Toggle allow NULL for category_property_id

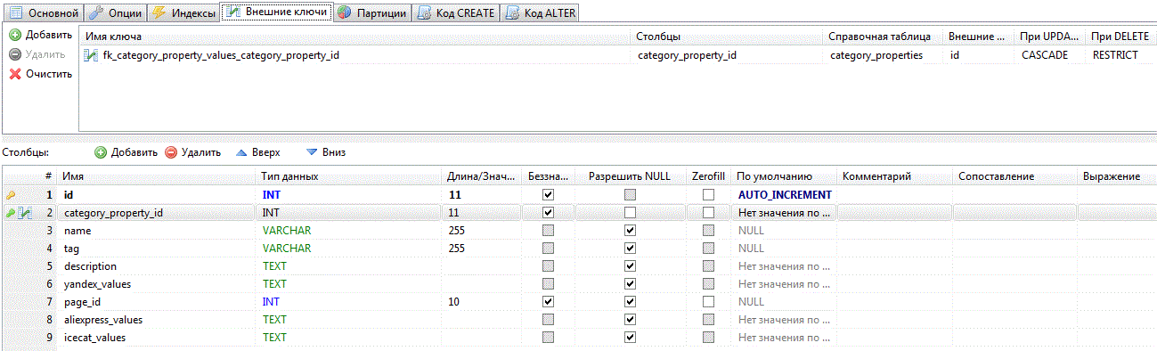[630, 213]
